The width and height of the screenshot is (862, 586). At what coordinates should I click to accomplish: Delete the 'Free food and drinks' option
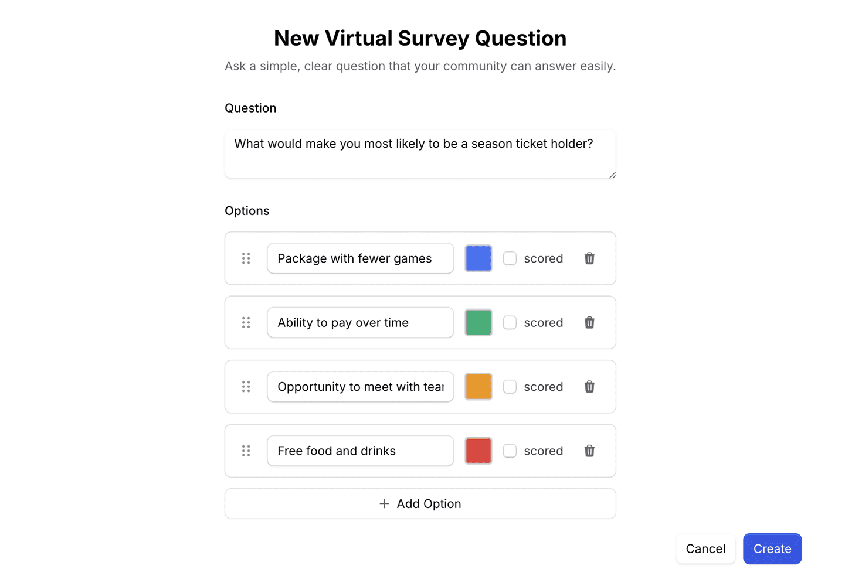(x=589, y=451)
